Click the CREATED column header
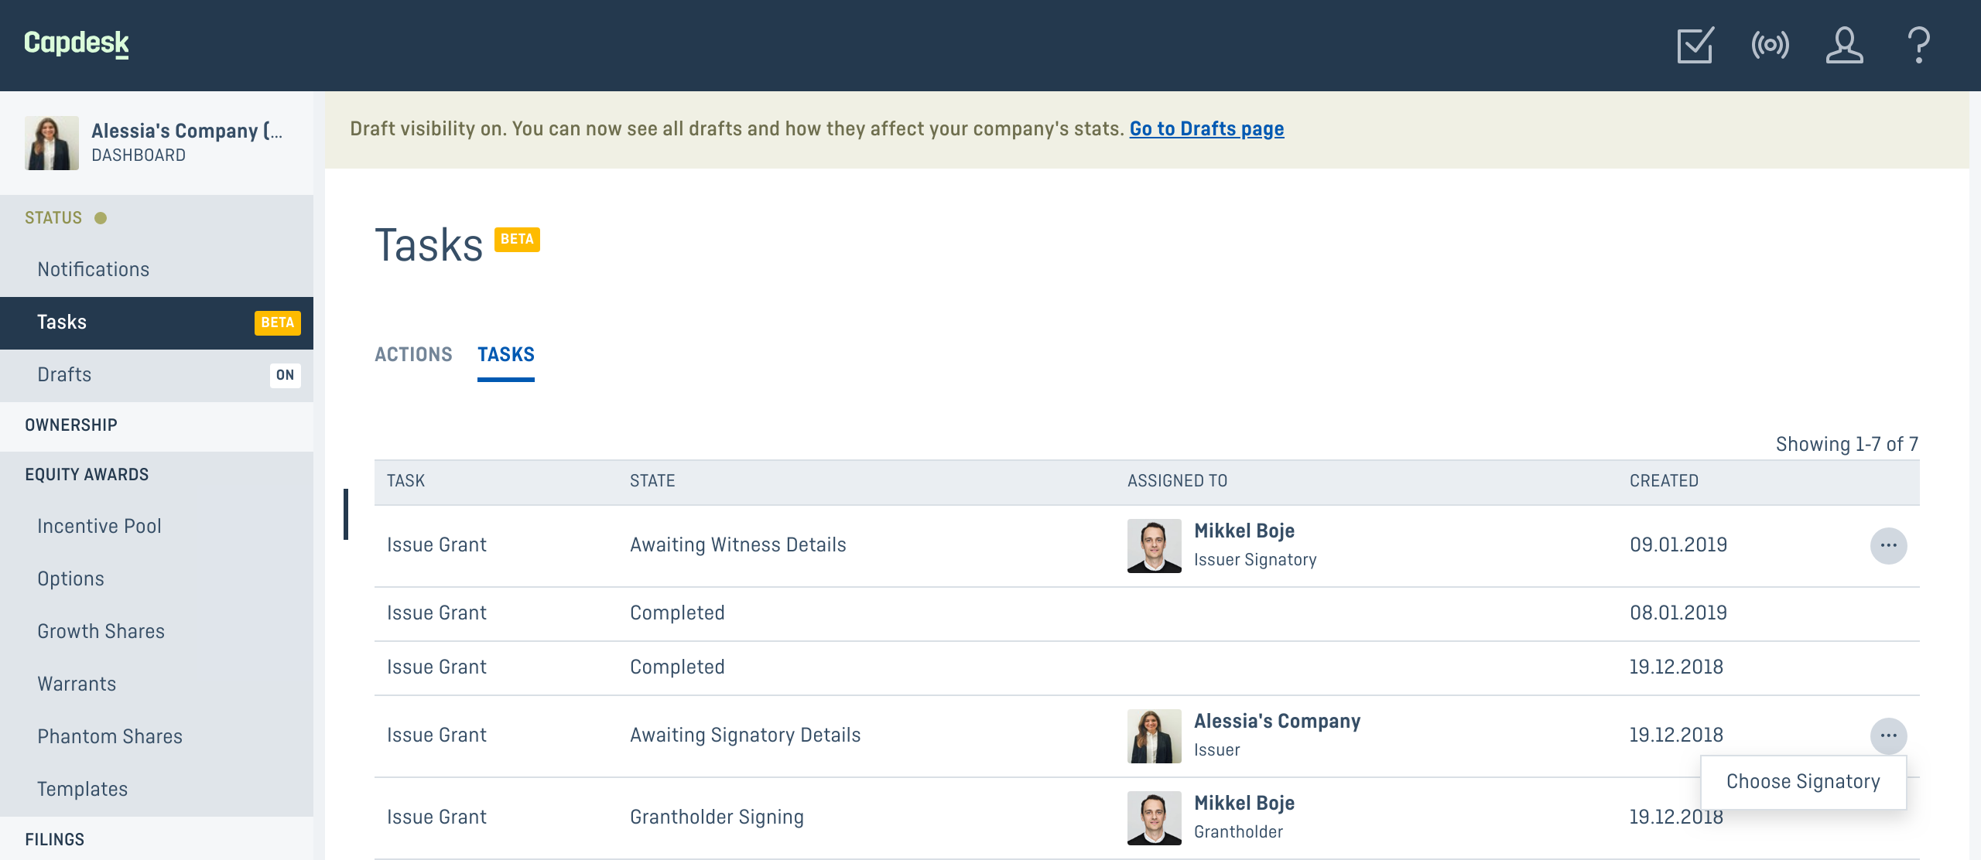Image resolution: width=1981 pixels, height=860 pixels. [1664, 481]
